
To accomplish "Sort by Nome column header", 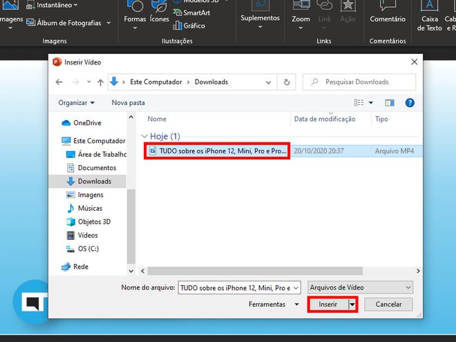I will [x=157, y=119].
